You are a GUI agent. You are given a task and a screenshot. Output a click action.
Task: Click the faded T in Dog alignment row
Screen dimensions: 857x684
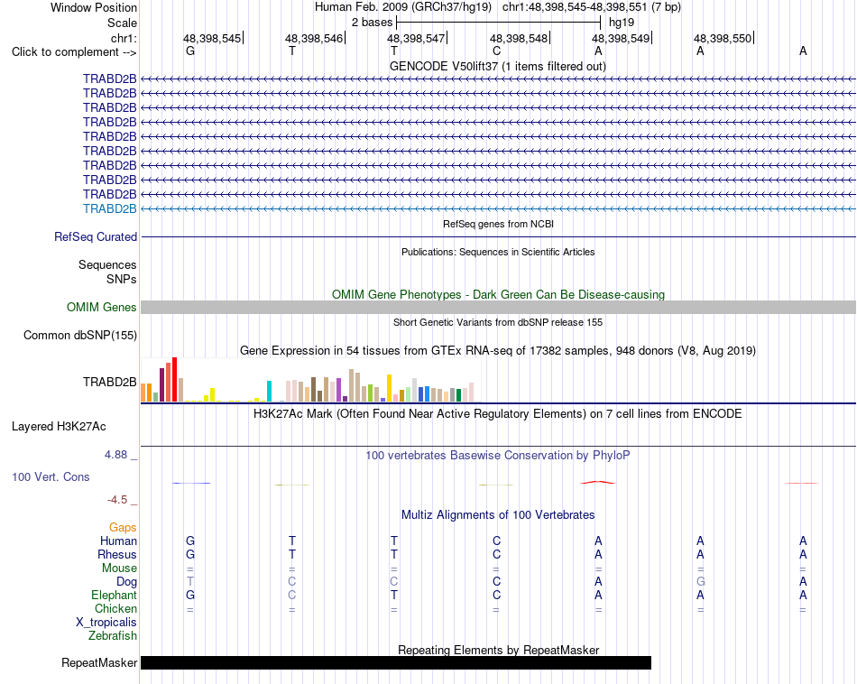coord(190,581)
